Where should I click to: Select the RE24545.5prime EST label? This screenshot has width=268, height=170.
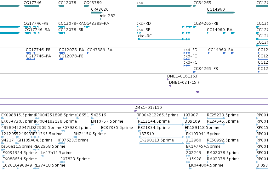(x=223, y=121)
